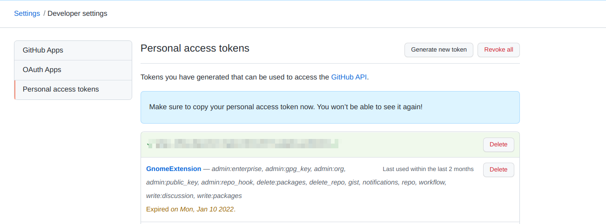Image resolution: width=606 pixels, height=224 pixels.
Task: Click the blurred token string
Action: pos(243,144)
